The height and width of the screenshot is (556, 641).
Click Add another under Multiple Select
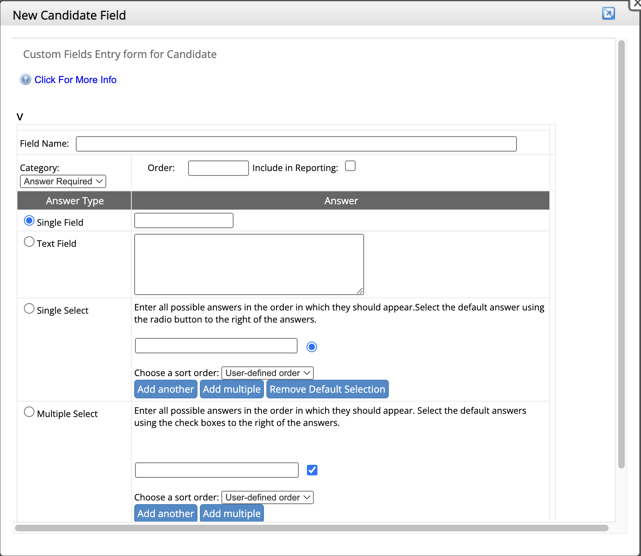coord(166,513)
